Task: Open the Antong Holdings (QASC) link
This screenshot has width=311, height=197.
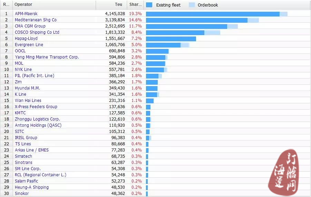Action: (x=38, y=125)
